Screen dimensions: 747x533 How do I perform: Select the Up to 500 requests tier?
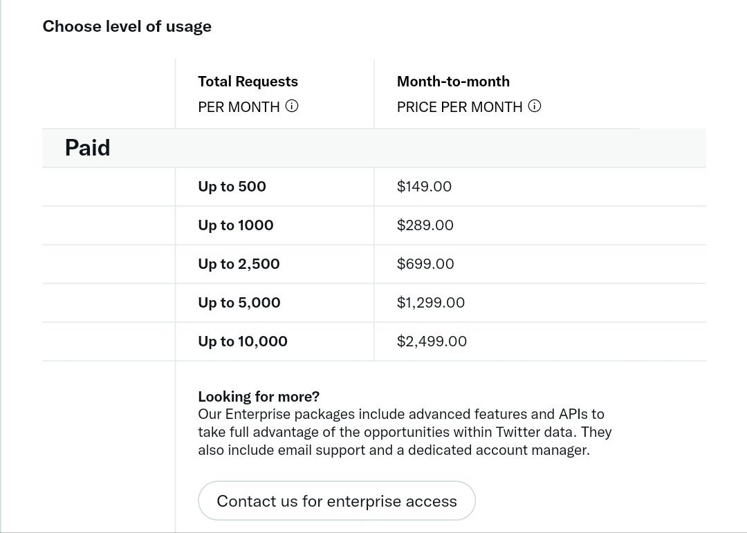click(232, 186)
